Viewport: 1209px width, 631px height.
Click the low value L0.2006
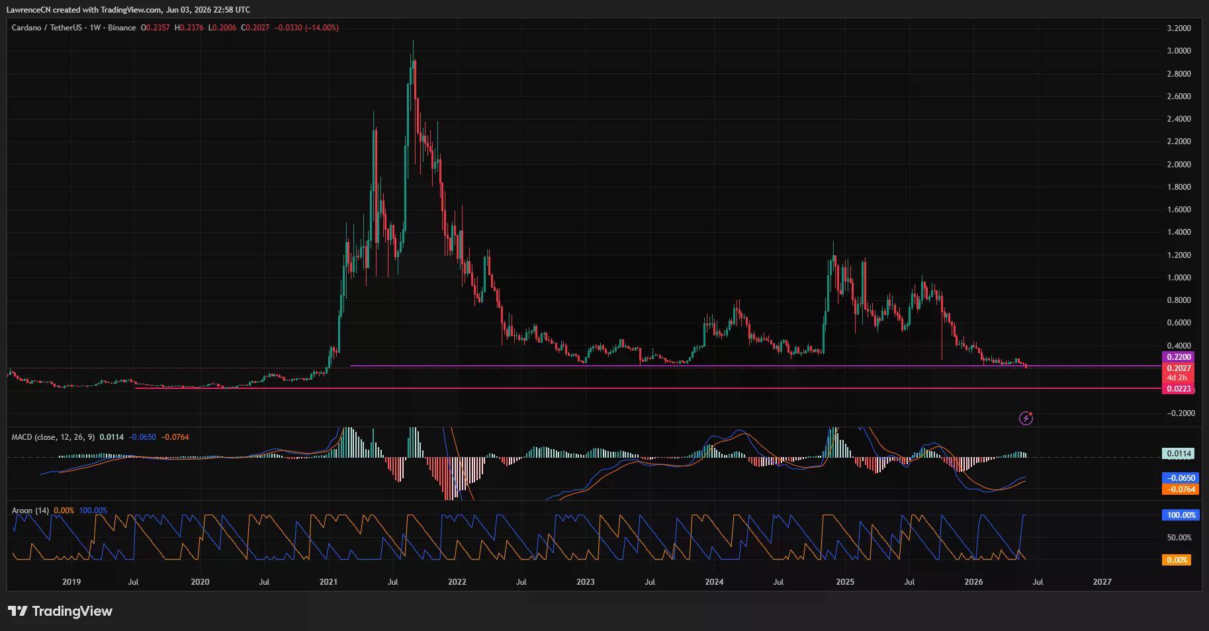[222, 28]
